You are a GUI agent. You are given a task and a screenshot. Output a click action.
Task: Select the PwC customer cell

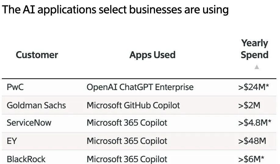(15, 87)
